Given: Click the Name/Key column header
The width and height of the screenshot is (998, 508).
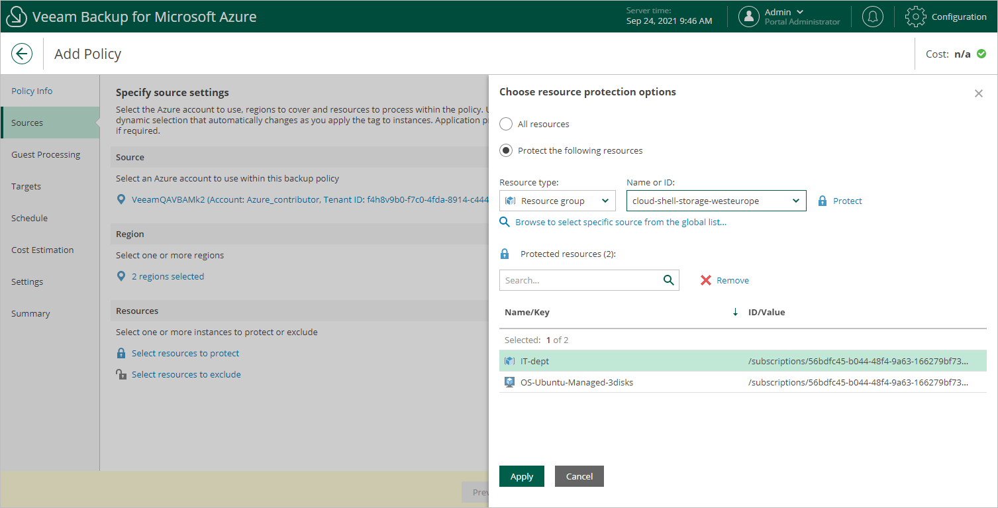Looking at the screenshot, I should pyautogui.click(x=527, y=312).
